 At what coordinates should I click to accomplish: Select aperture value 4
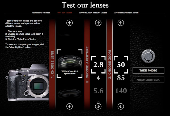(98, 78)
